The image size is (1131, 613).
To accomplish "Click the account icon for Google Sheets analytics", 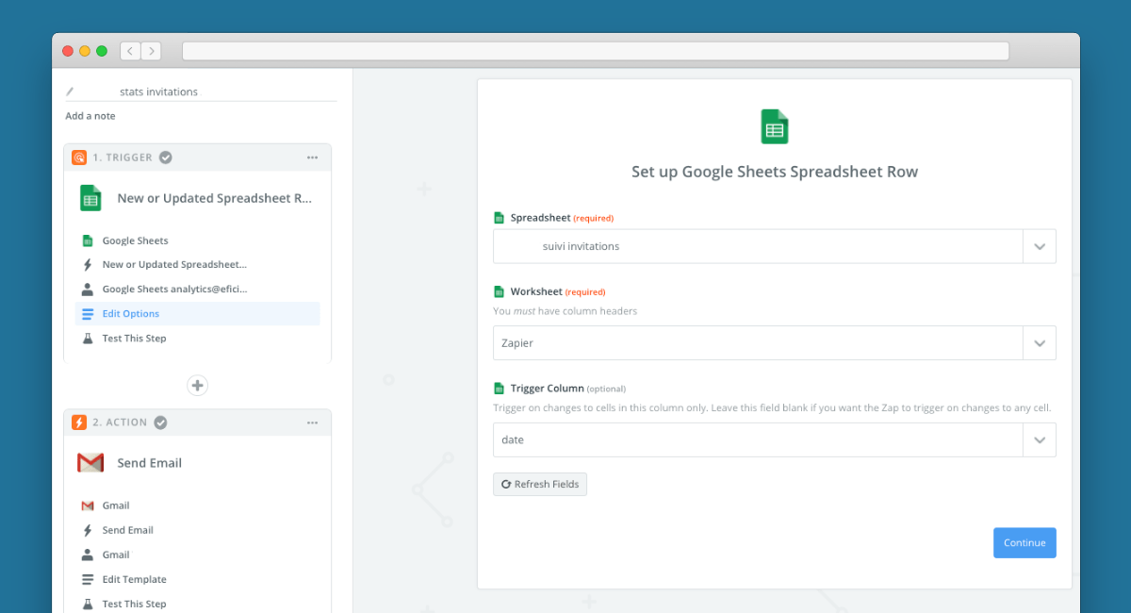I will [88, 289].
